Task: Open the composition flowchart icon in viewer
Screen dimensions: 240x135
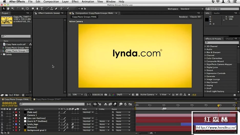Action: [185, 95]
